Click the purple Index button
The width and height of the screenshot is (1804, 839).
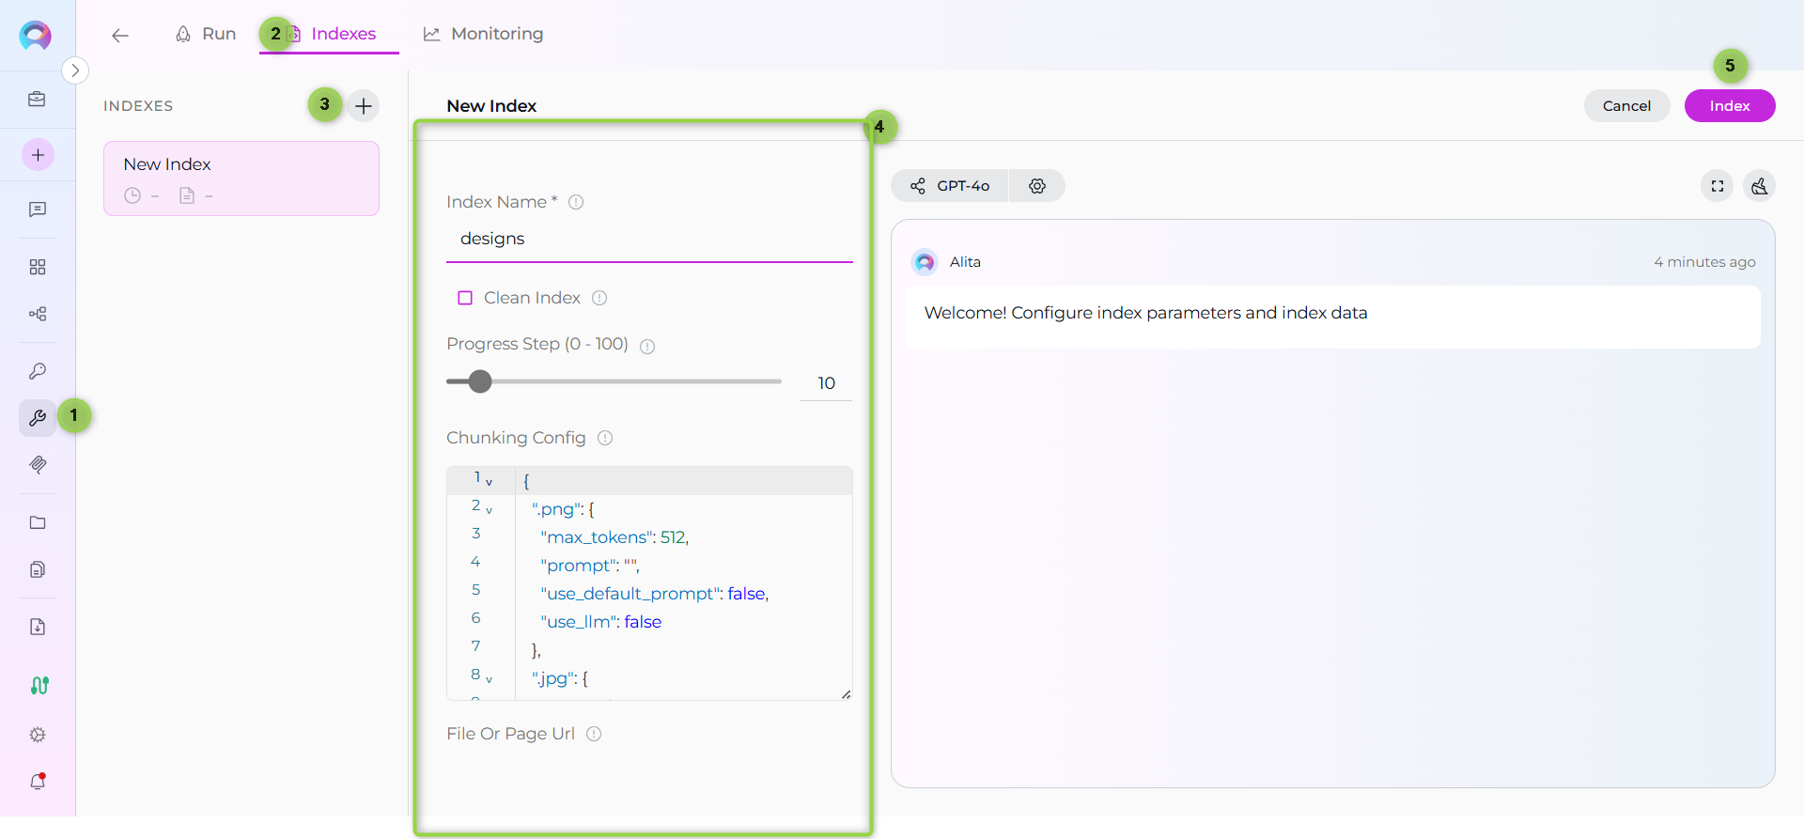click(x=1729, y=106)
